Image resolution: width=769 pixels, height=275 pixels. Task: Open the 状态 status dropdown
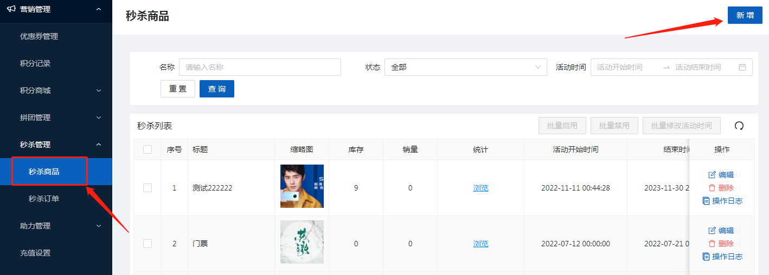tap(465, 67)
